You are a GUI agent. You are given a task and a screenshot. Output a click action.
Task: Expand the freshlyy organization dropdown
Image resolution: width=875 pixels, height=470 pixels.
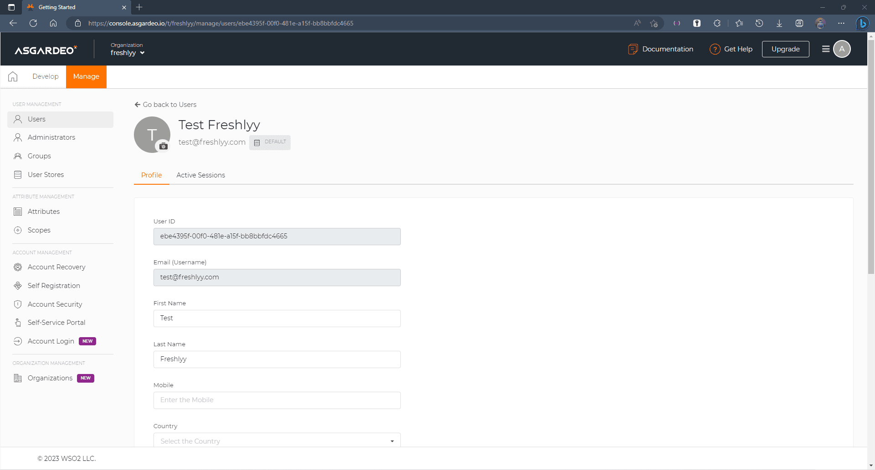[128, 53]
